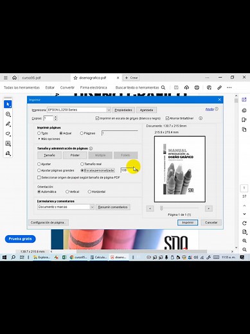
Task: Open the Calculadora taskbar item
Action: 98,257
